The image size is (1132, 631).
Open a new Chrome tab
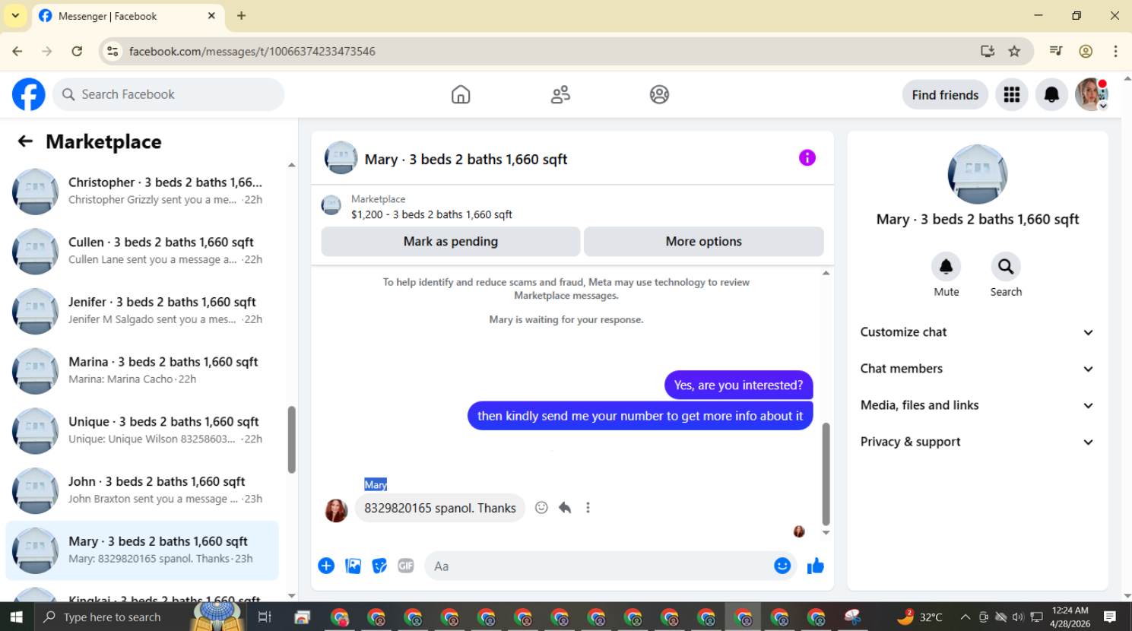pos(241,15)
